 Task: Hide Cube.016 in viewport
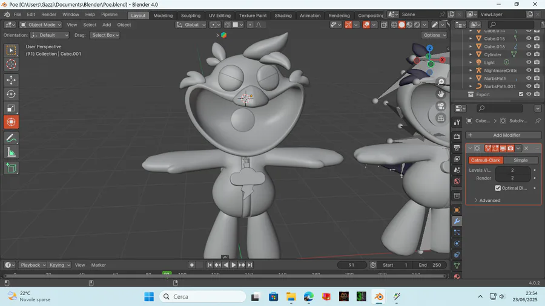[529, 46]
